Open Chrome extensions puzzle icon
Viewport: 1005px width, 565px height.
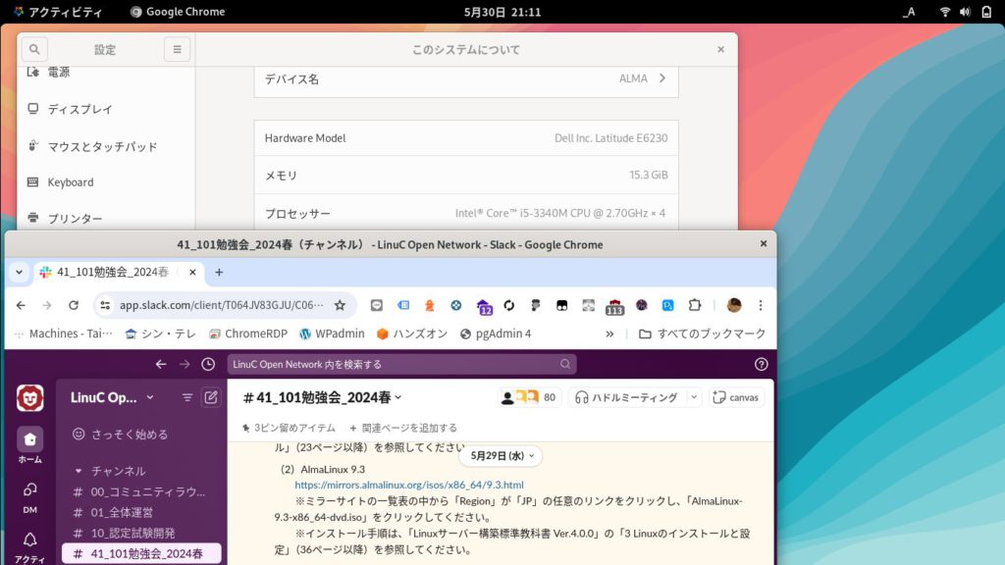coord(695,305)
